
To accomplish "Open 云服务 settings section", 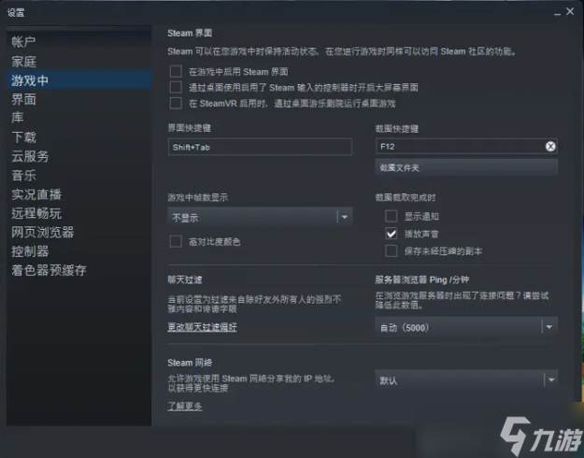I will tap(30, 156).
